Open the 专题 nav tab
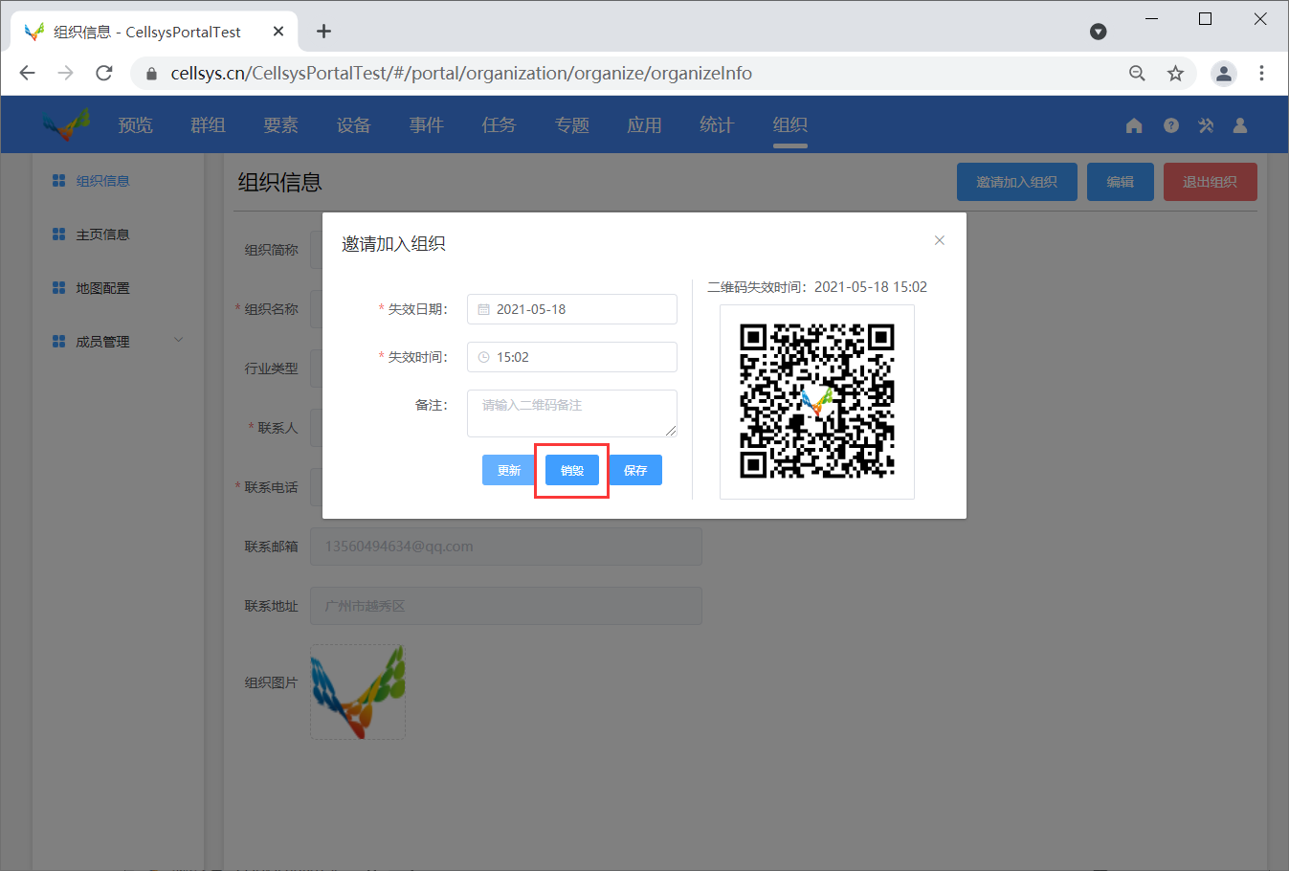Screen dimensions: 1289x871 point(571,125)
